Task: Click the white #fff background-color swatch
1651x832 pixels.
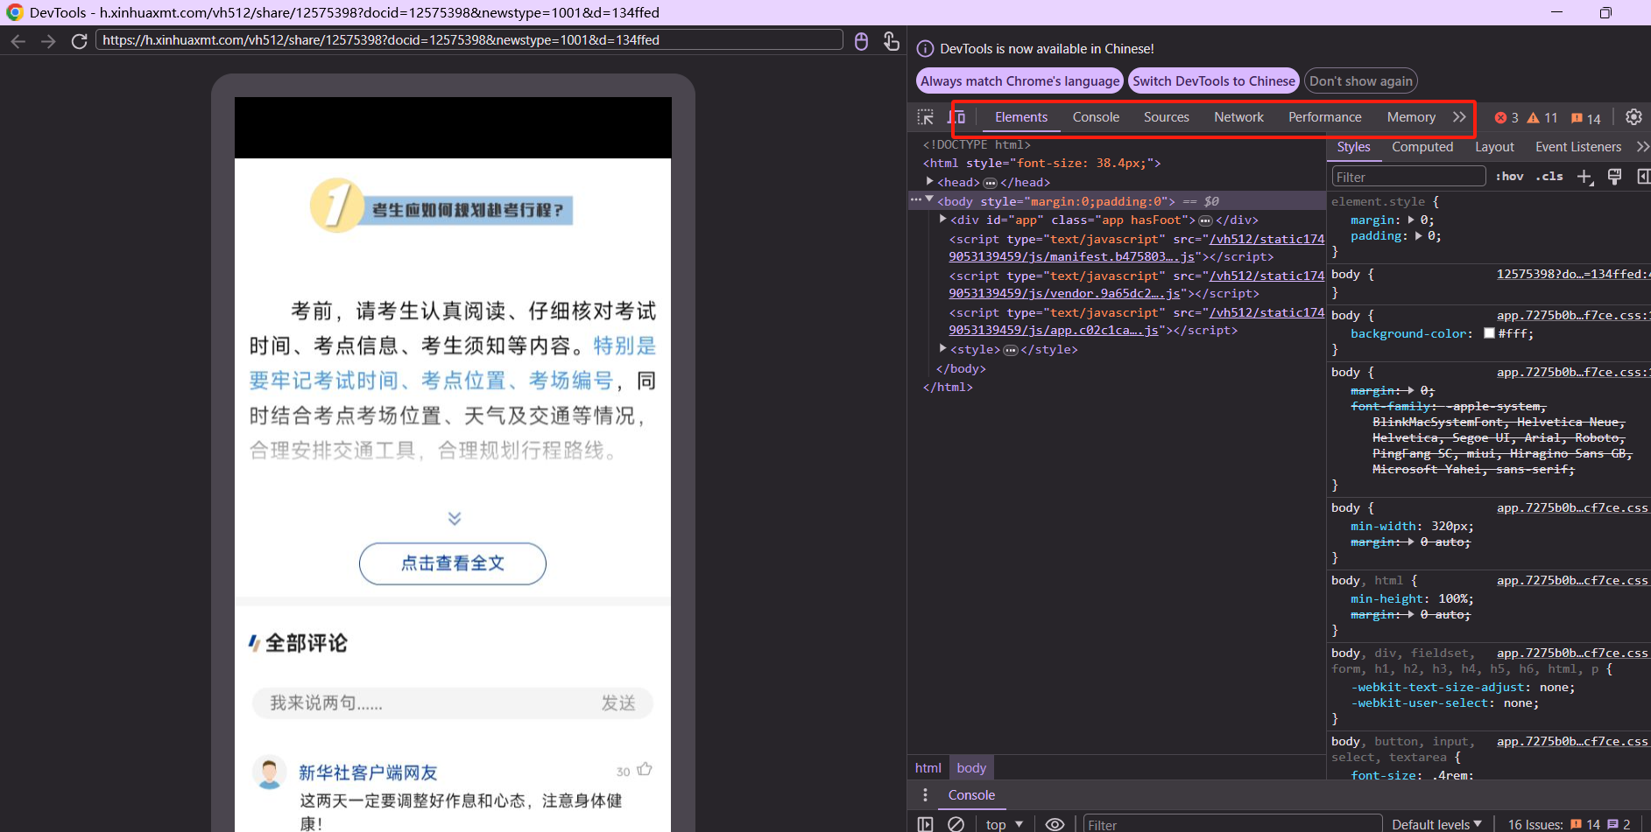Action: coord(1490,333)
